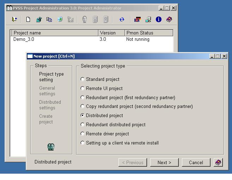
Task: Select the Distributed project radio button
Action: [x=83, y=115]
